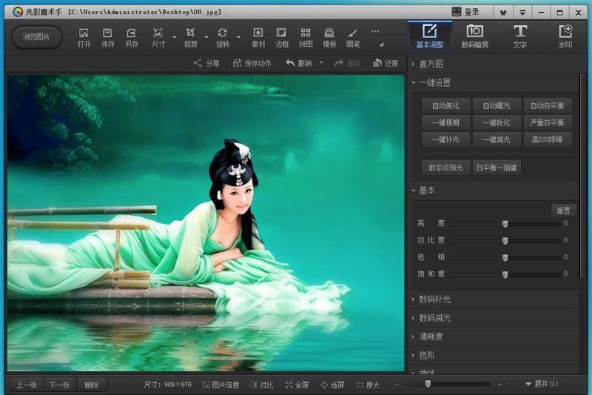Select the 画笔 brush tool
Viewport: 592px width, 395px height.
click(353, 37)
